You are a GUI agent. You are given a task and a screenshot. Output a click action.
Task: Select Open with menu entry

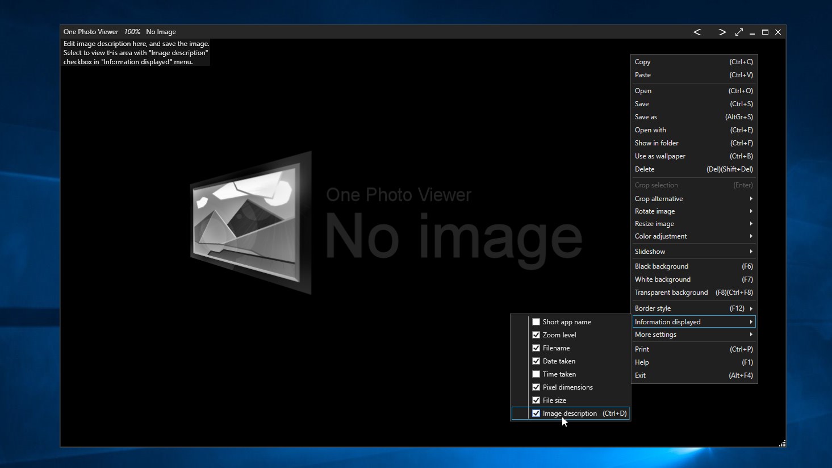pyautogui.click(x=694, y=130)
